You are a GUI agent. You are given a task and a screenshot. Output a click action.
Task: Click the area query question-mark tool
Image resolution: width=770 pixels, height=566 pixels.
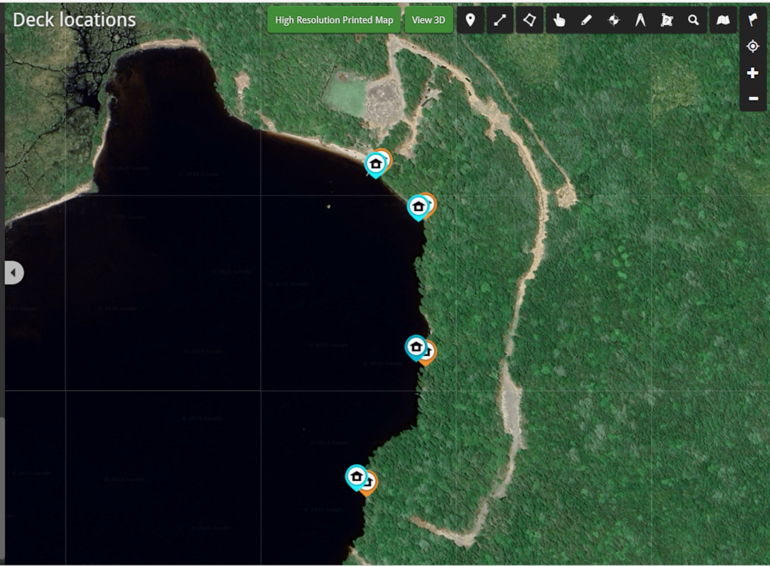point(667,20)
